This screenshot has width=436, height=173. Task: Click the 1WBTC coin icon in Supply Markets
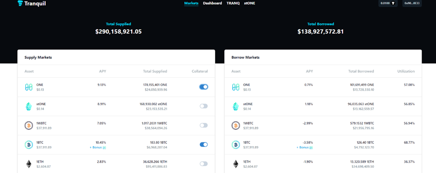click(x=29, y=126)
